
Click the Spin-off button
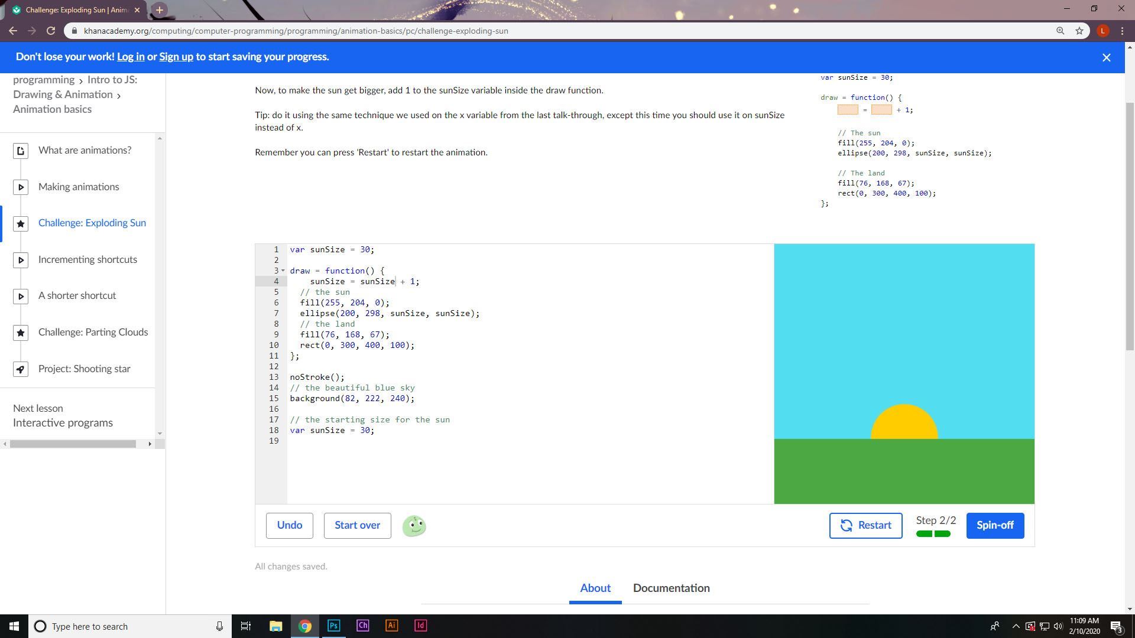995,526
